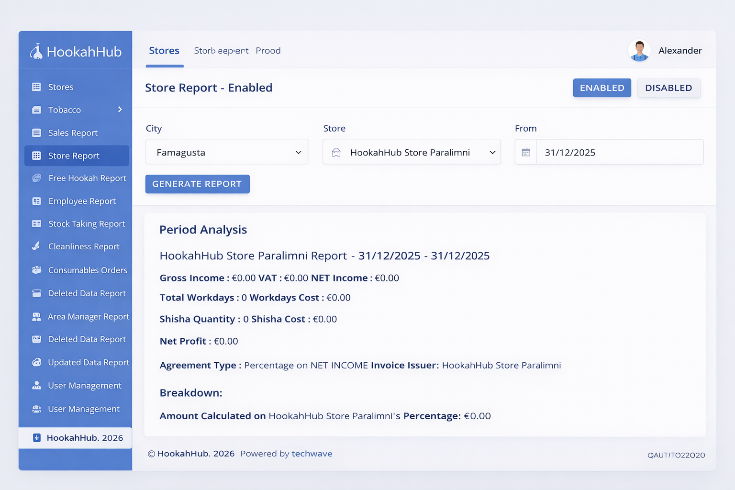This screenshot has height=490, width=735.
Task: Click the HookahHub logo icon
Action: coord(36,51)
